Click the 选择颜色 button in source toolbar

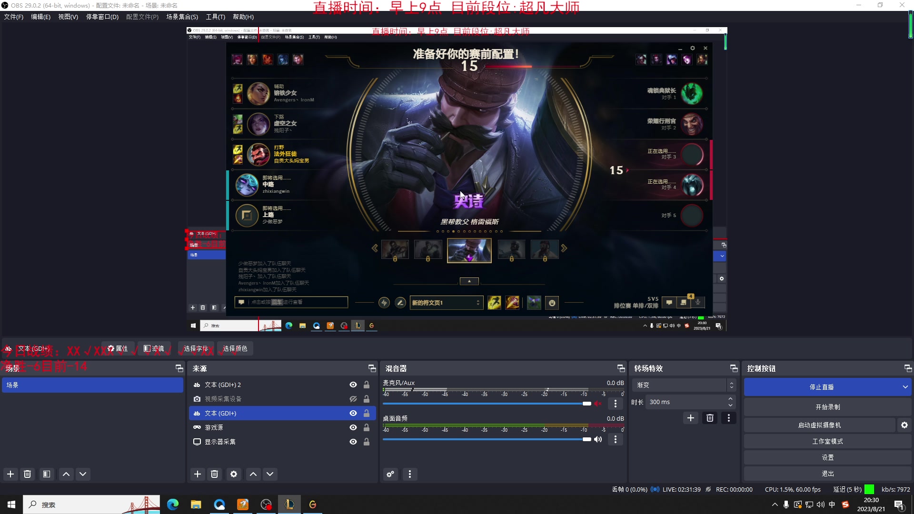(235, 348)
